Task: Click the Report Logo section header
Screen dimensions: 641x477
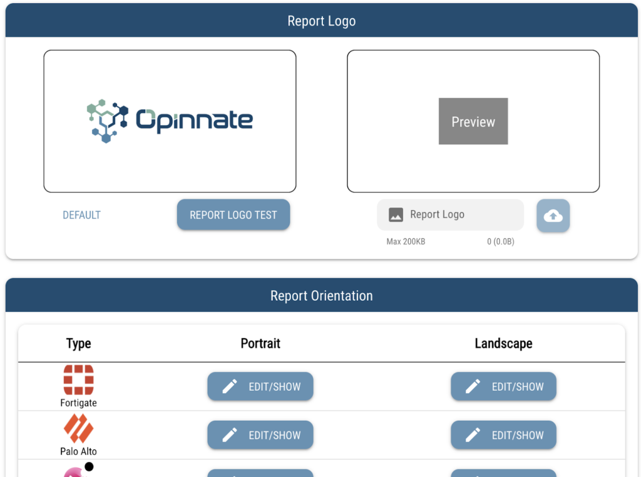Action: [321, 21]
